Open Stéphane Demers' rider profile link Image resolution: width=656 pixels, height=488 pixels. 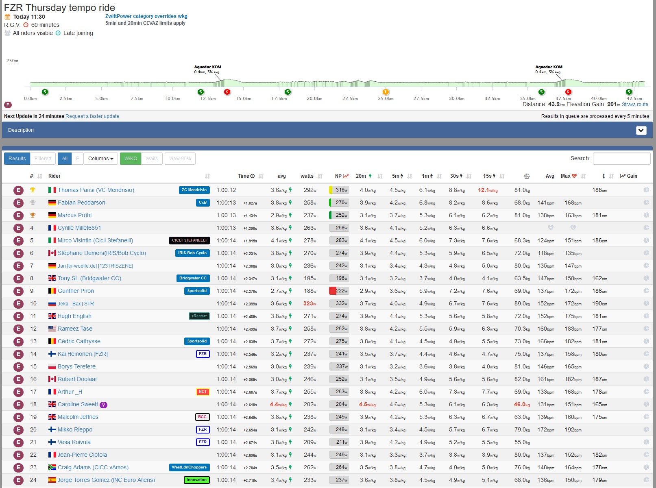(102, 253)
